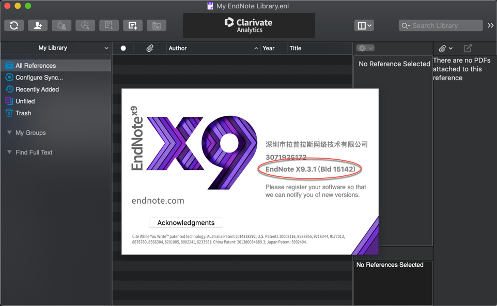Collapse the Find Full Text section
This screenshot has height=306, width=497.
point(9,152)
